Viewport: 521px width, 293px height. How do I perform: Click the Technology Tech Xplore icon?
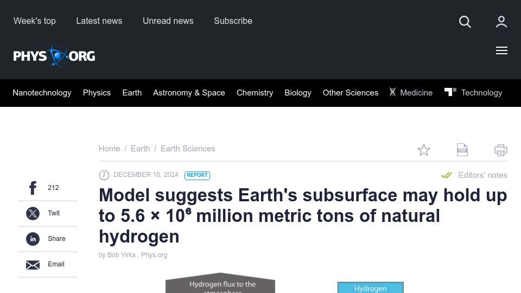[x=450, y=92]
